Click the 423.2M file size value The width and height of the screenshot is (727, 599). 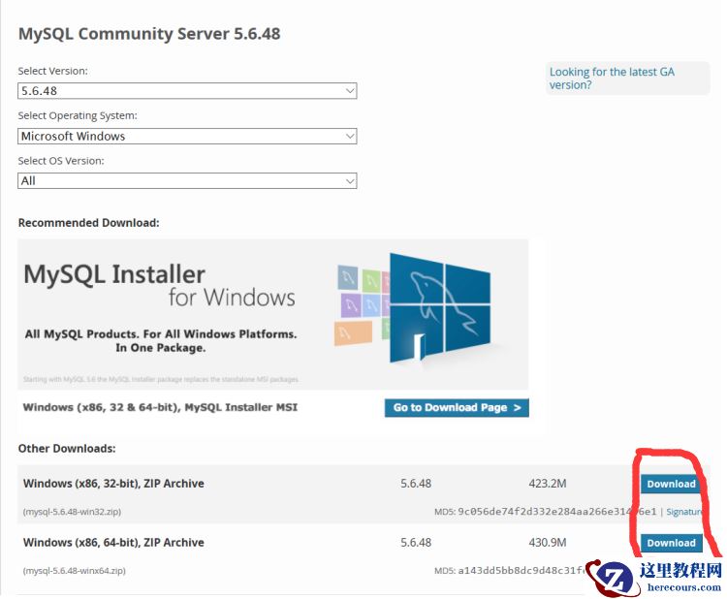tap(548, 484)
